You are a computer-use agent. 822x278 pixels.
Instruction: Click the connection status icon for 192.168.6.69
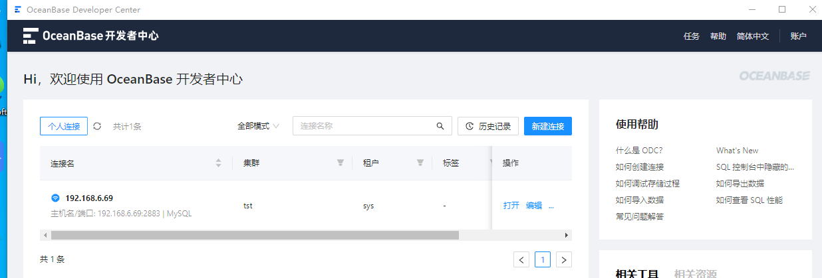[55, 198]
